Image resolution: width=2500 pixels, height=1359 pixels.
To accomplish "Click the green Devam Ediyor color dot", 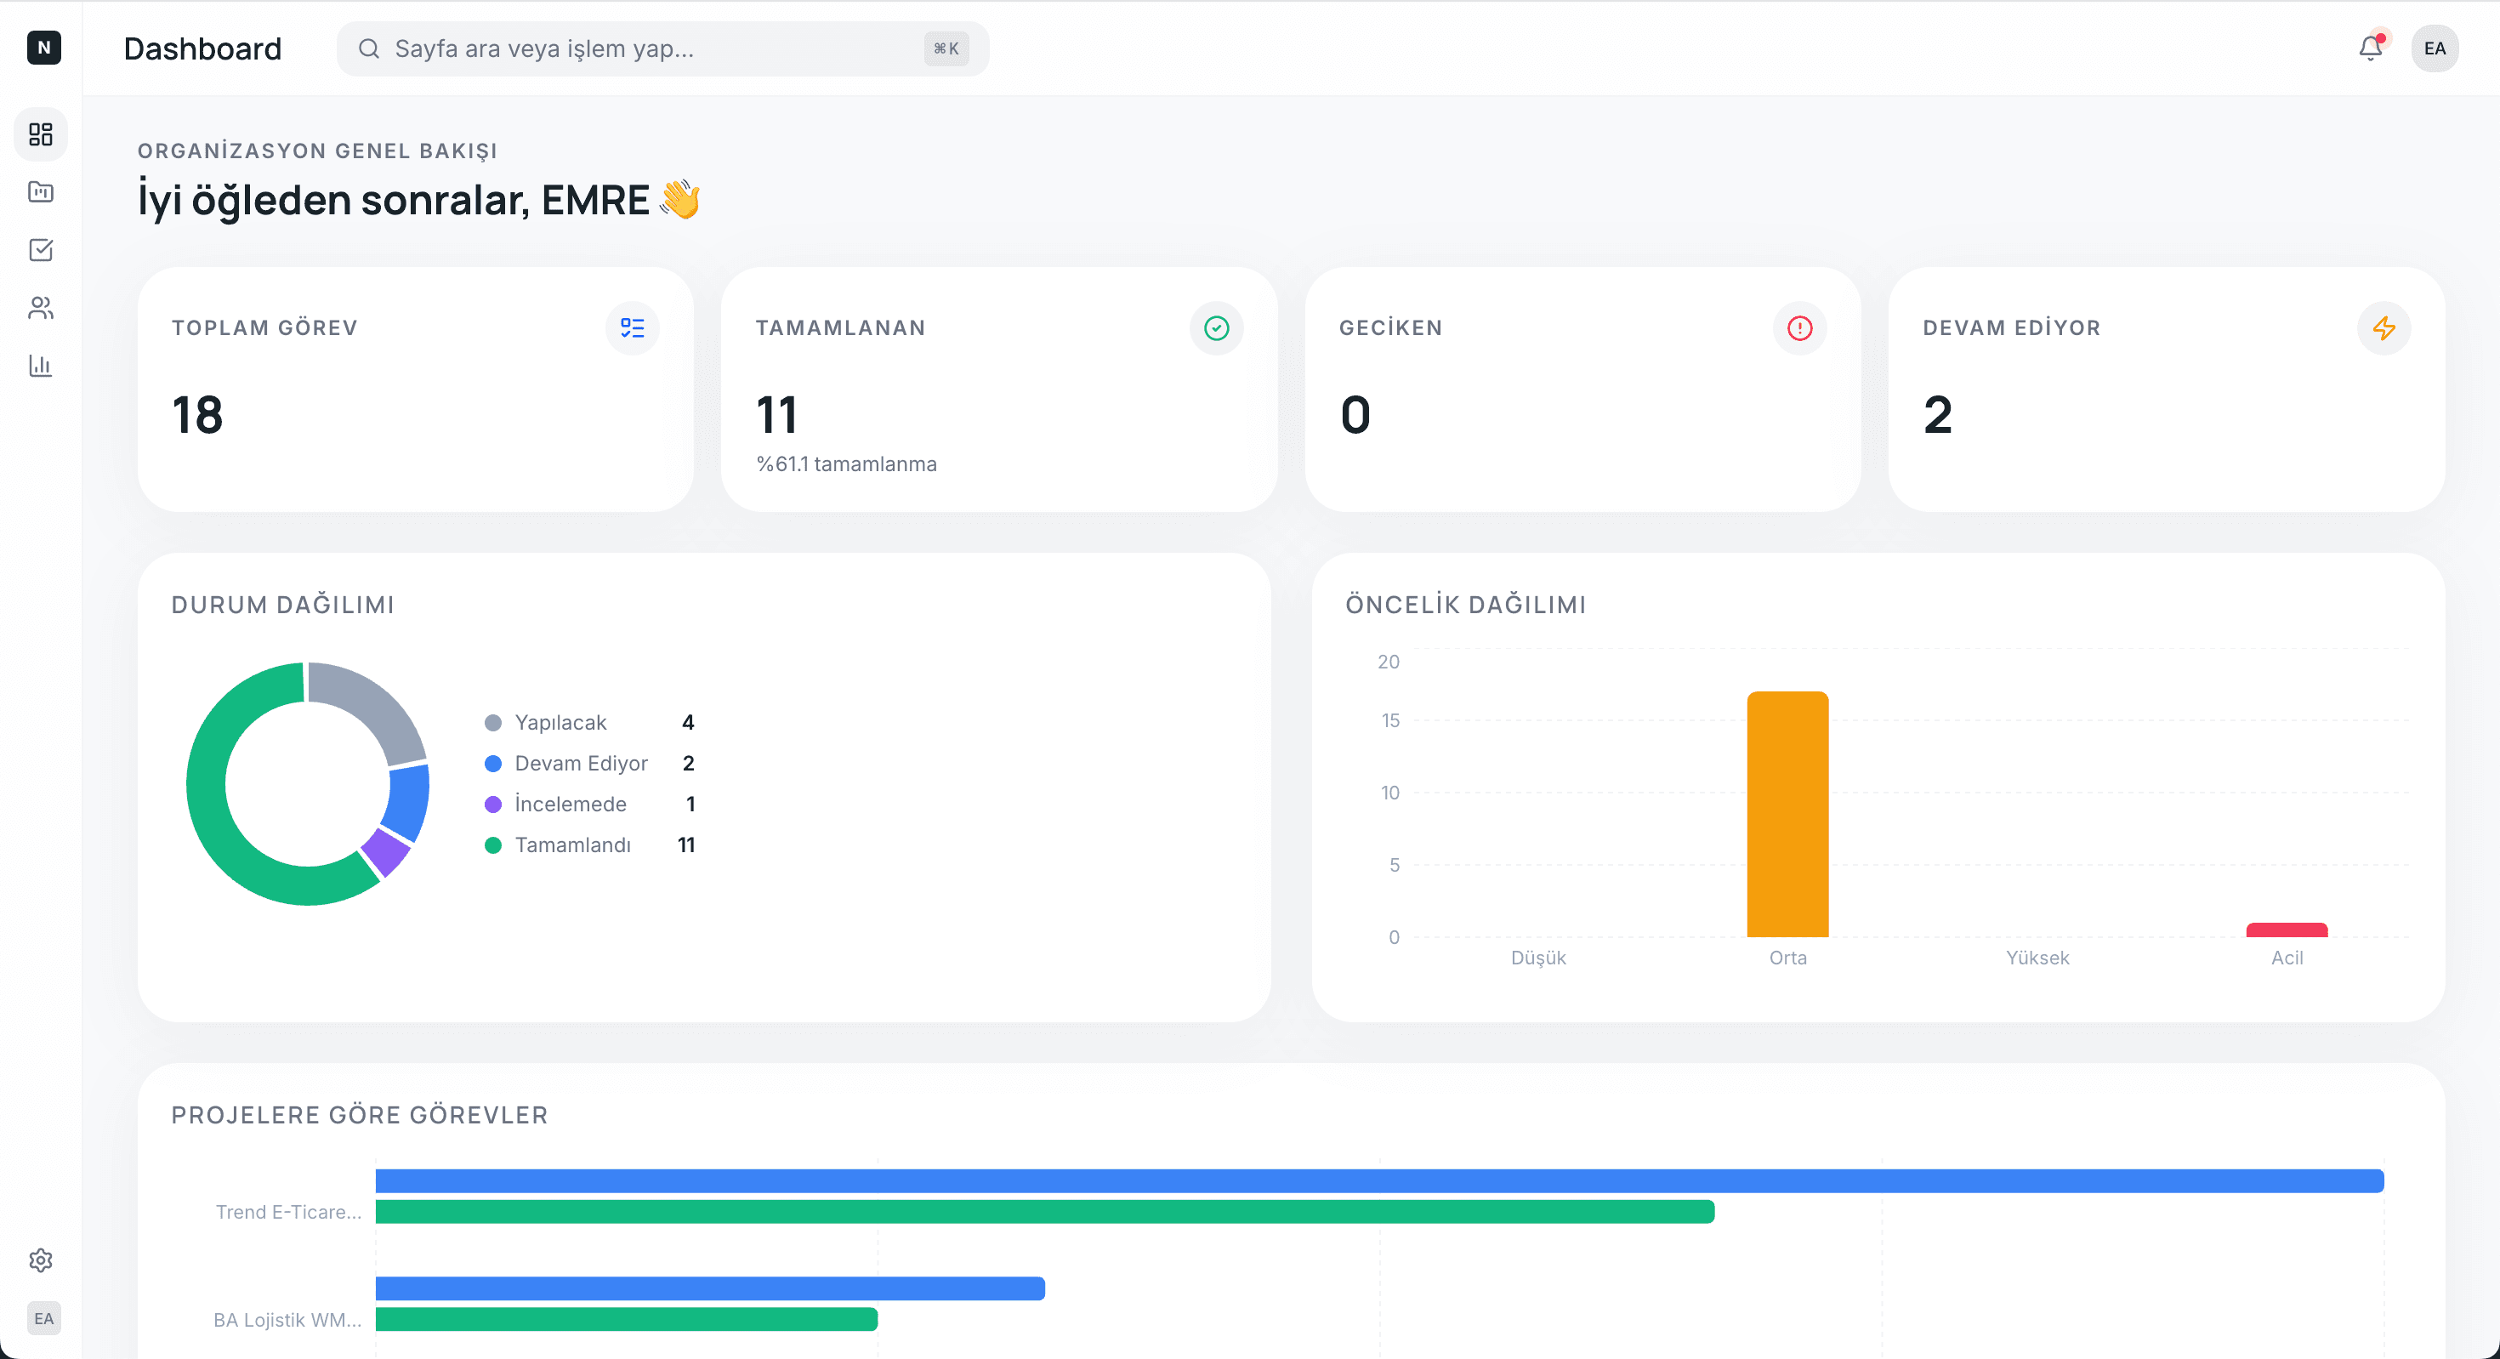I will click(x=493, y=763).
